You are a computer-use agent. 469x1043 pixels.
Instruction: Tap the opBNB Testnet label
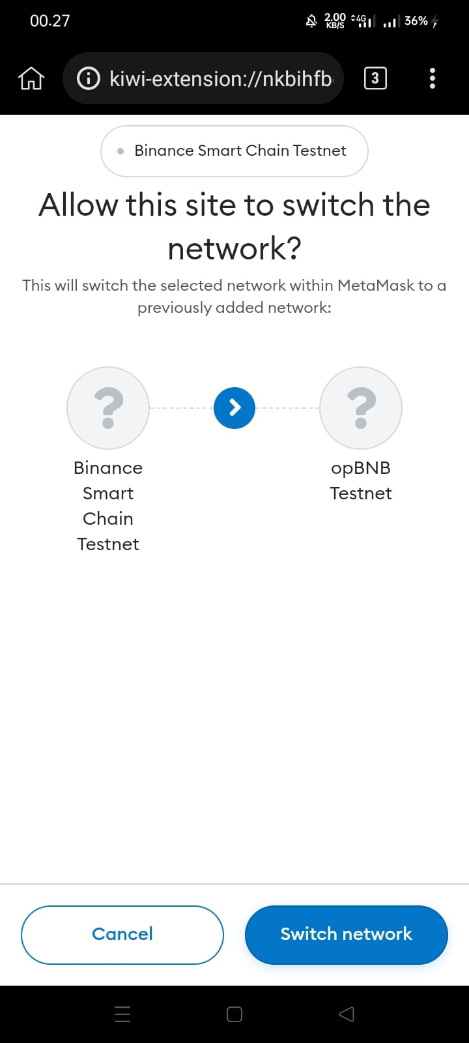coord(361,480)
